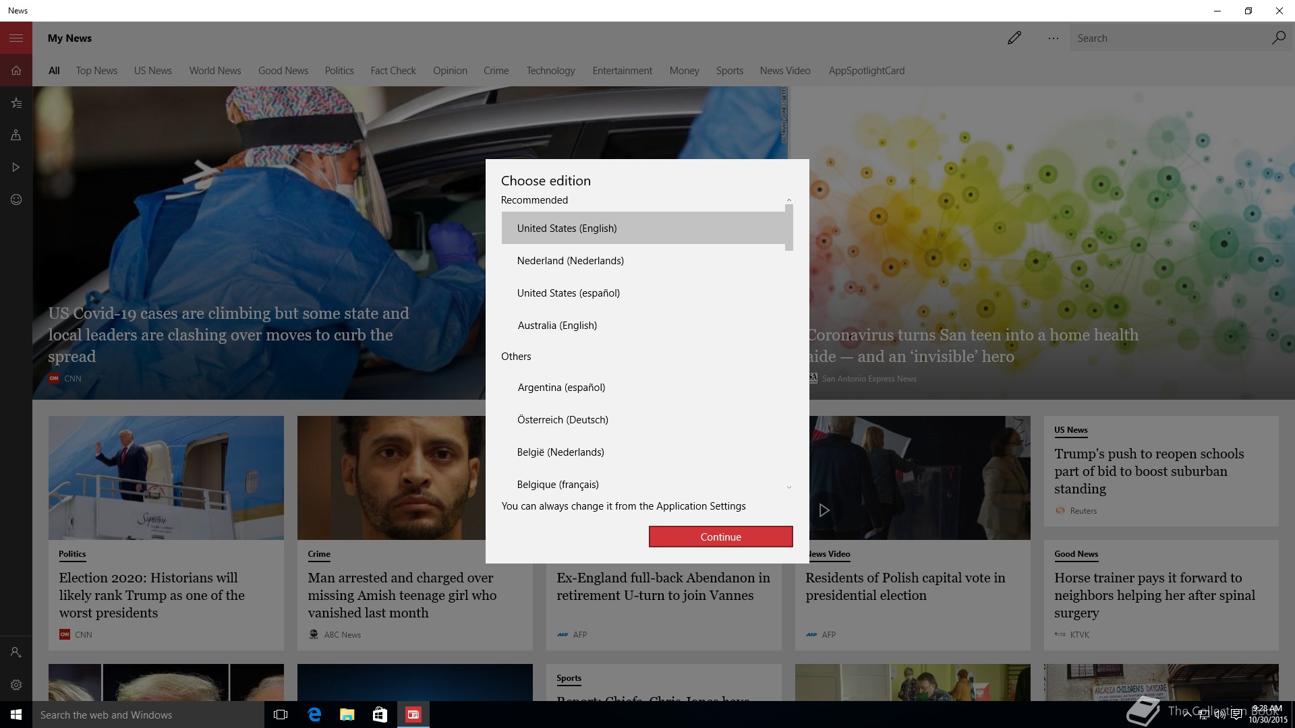The height and width of the screenshot is (728, 1295).
Task: Click inside the Search text field
Action: 1170,38
